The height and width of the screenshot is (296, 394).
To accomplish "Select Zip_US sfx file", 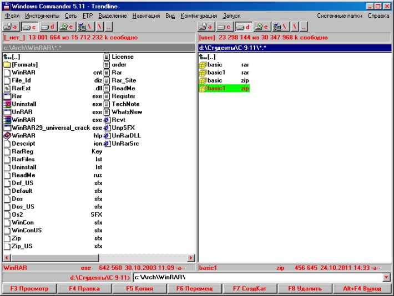I will click(53, 246).
